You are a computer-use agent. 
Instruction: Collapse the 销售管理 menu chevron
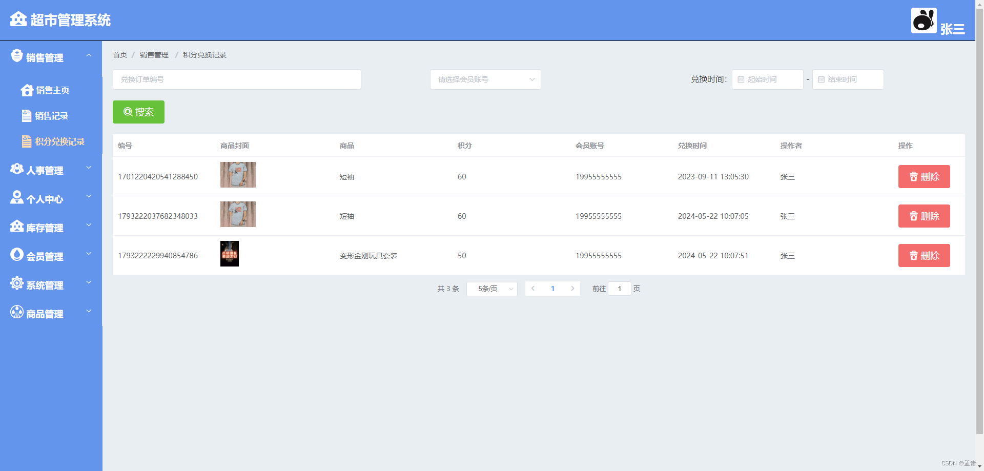(89, 55)
